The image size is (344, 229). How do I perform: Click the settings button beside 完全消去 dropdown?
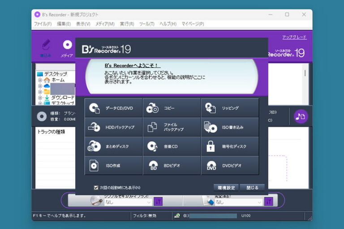269,201
